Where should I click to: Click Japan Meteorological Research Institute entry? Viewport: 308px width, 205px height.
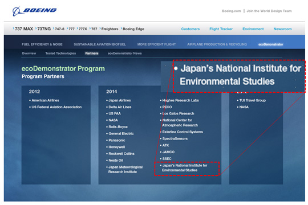point(125,170)
